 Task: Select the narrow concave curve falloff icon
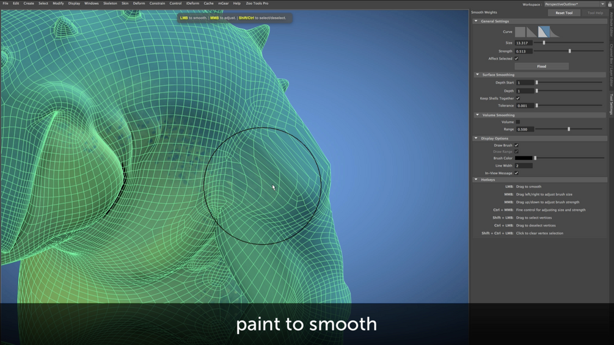[555, 32]
